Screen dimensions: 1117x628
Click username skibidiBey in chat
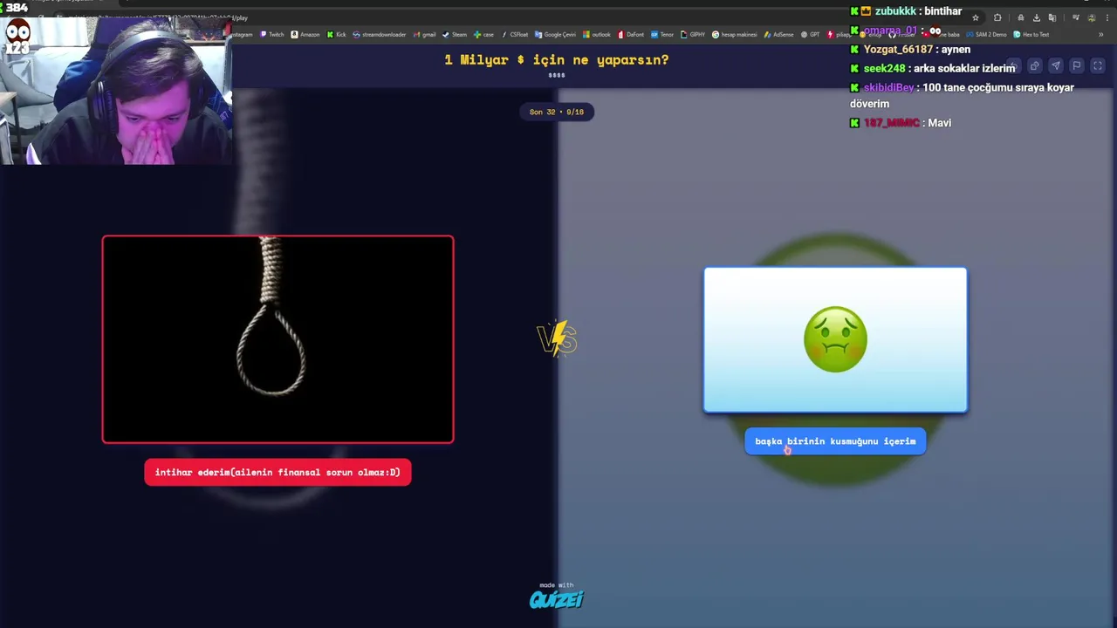click(888, 87)
